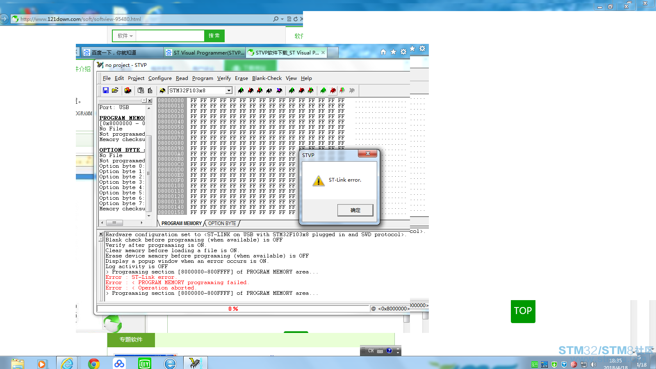Click the gear icon next to the Favorites star
Viewport: 656px width, 369px height.
click(403, 52)
